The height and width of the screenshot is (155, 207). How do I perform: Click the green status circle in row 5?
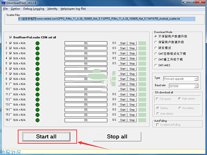click(x=37, y=64)
